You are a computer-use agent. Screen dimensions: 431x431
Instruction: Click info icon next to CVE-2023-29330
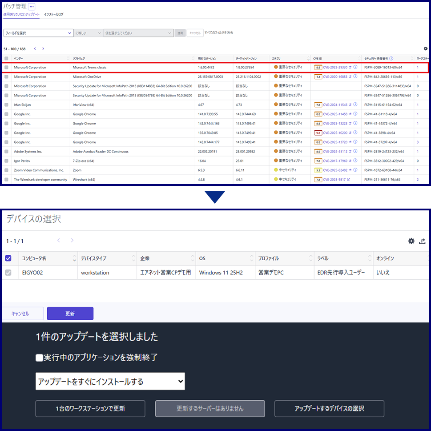(355, 67)
